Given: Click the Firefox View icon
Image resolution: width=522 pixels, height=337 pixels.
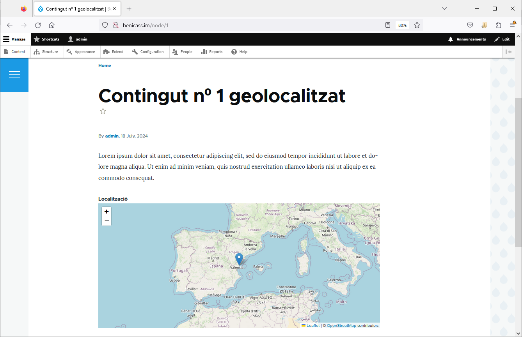Looking at the screenshot, I should (x=23, y=9).
